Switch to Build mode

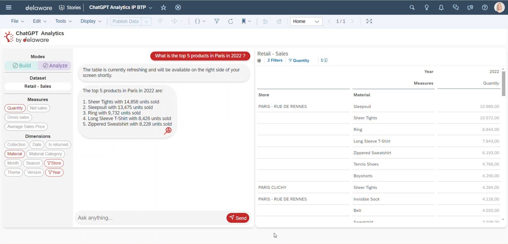coord(22,66)
